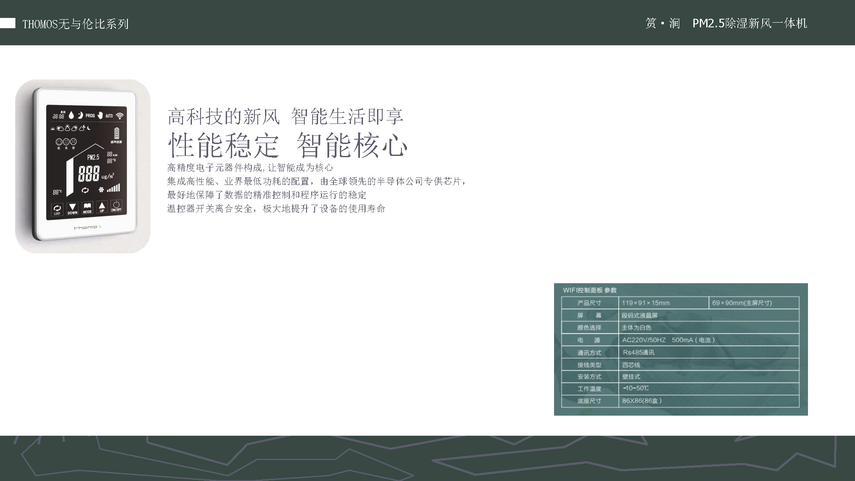855x481 pixels.
Task: Click the 888 ug/m³ reading
Action: coord(96,174)
